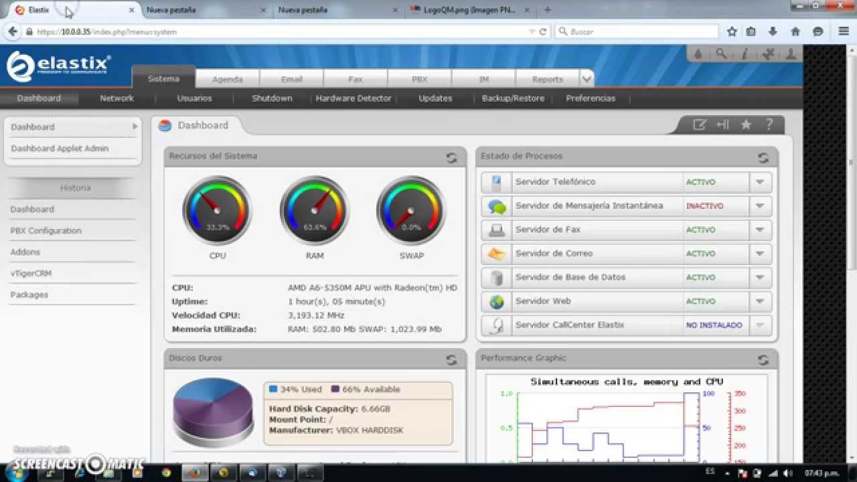Switch to the Reports tab
Viewport: 857px width, 482px height.
(548, 79)
